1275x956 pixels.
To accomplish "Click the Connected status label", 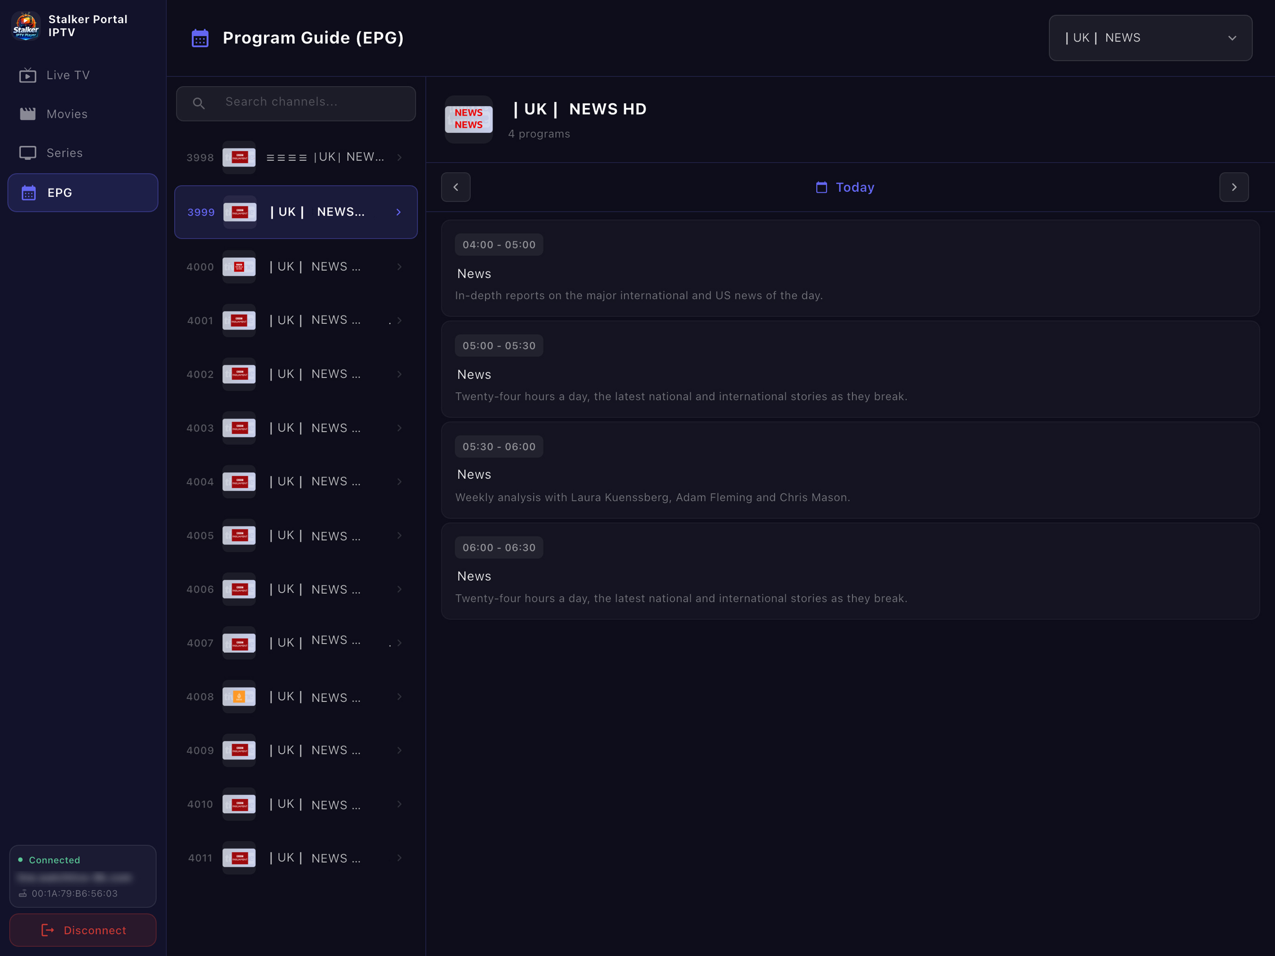I will click(x=54, y=860).
